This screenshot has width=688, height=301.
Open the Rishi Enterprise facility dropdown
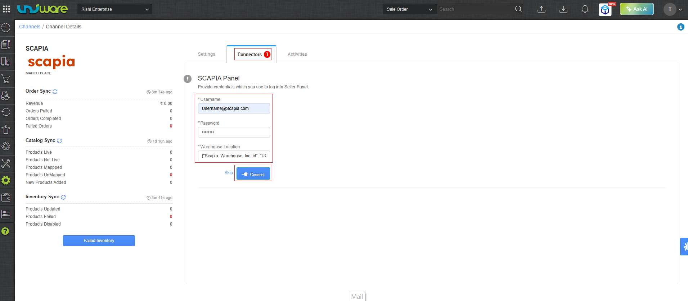click(115, 9)
